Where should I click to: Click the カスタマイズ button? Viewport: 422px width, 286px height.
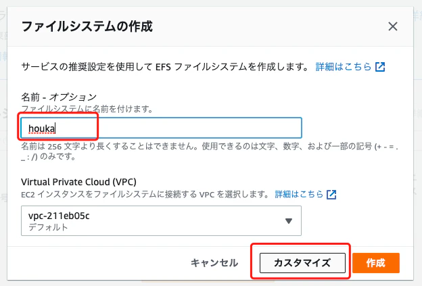[x=302, y=263]
